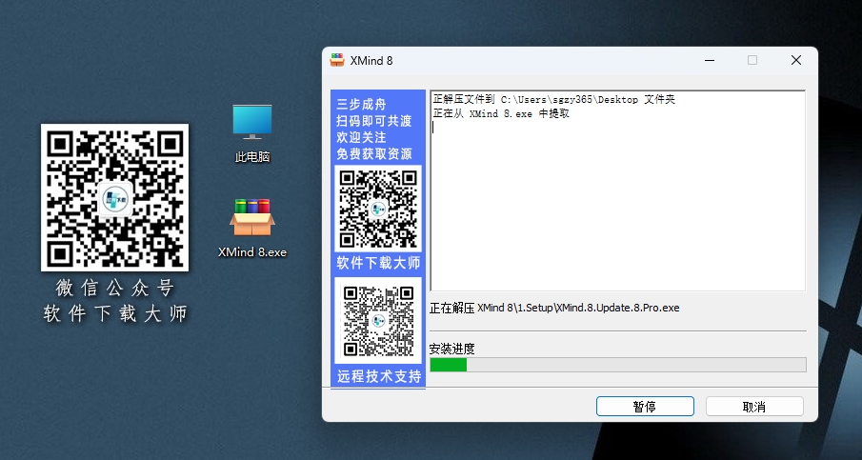The width and height of the screenshot is (862, 460).
Task: Click the 远程技术支持 label
Action: [x=379, y=376]
